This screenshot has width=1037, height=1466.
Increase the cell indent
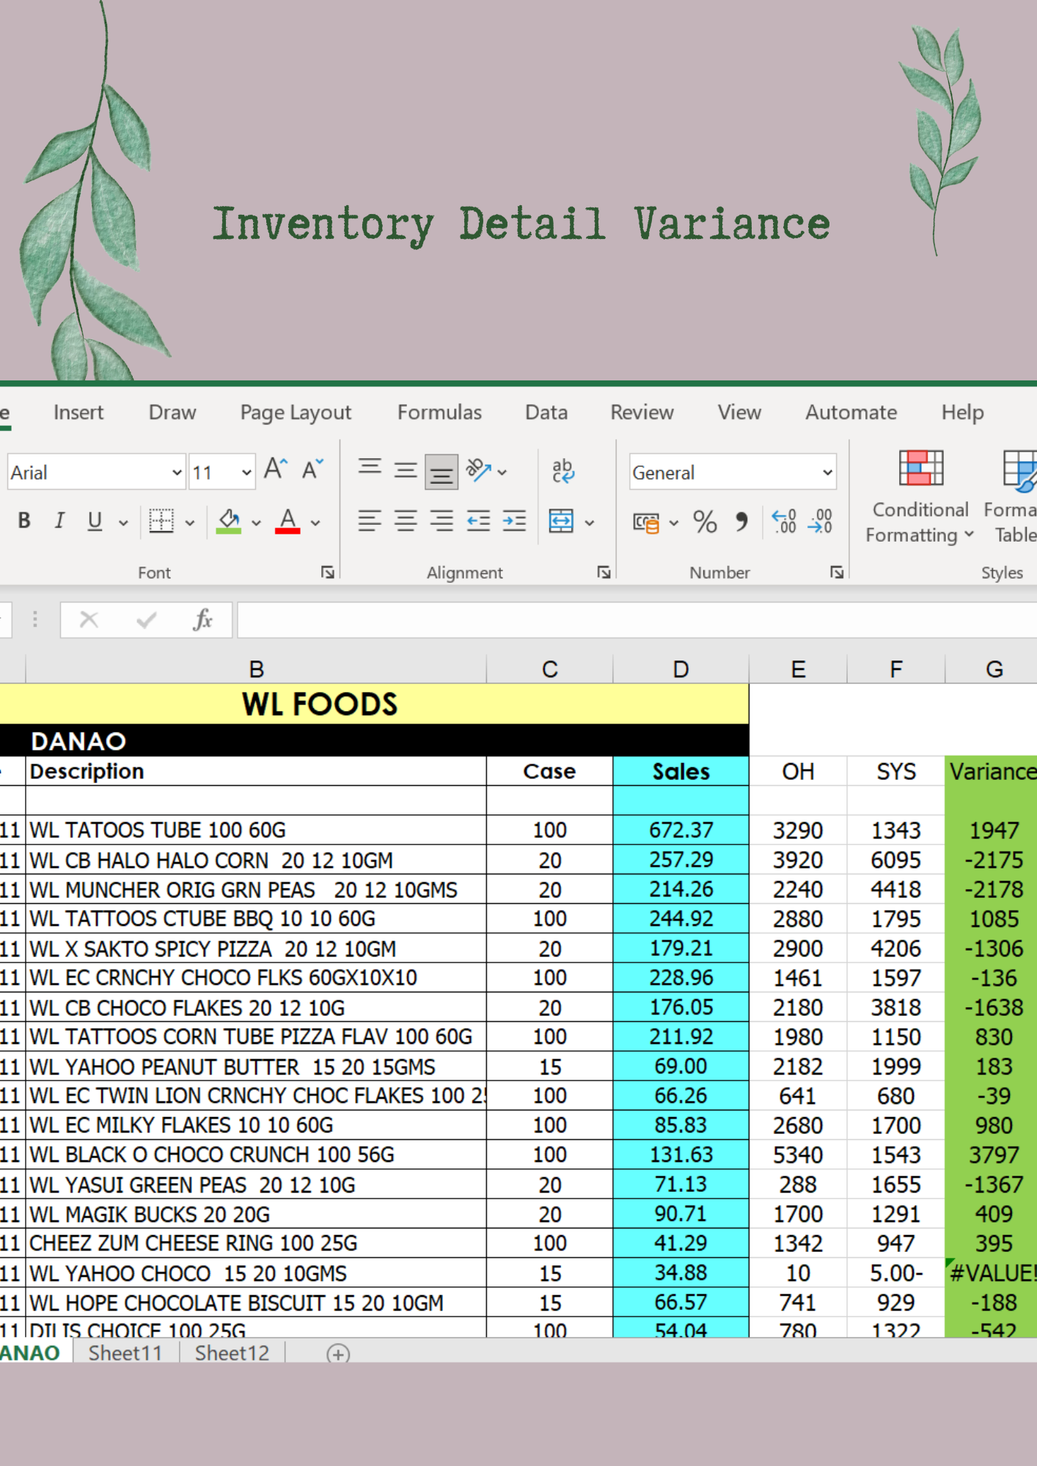514,521
